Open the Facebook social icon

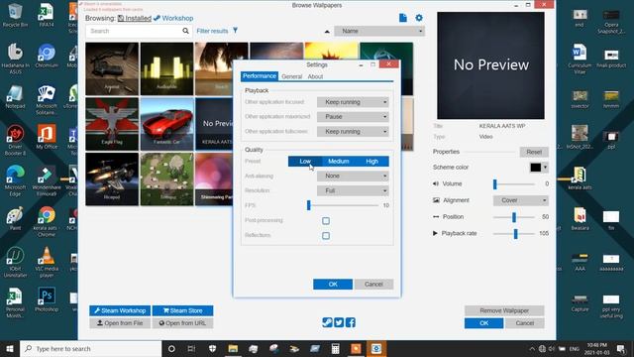pyautogui.click(x=351, y=322)
